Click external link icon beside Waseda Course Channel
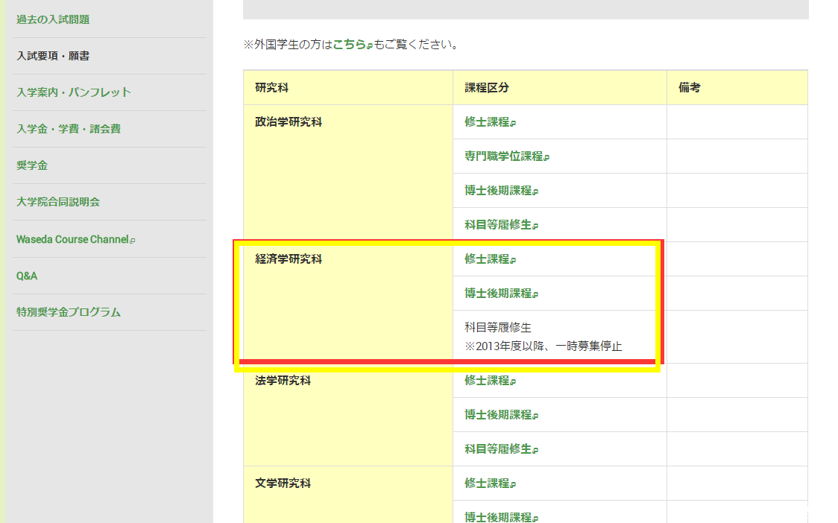This screenshot has height=523, width=838. [x=133, y=240]
